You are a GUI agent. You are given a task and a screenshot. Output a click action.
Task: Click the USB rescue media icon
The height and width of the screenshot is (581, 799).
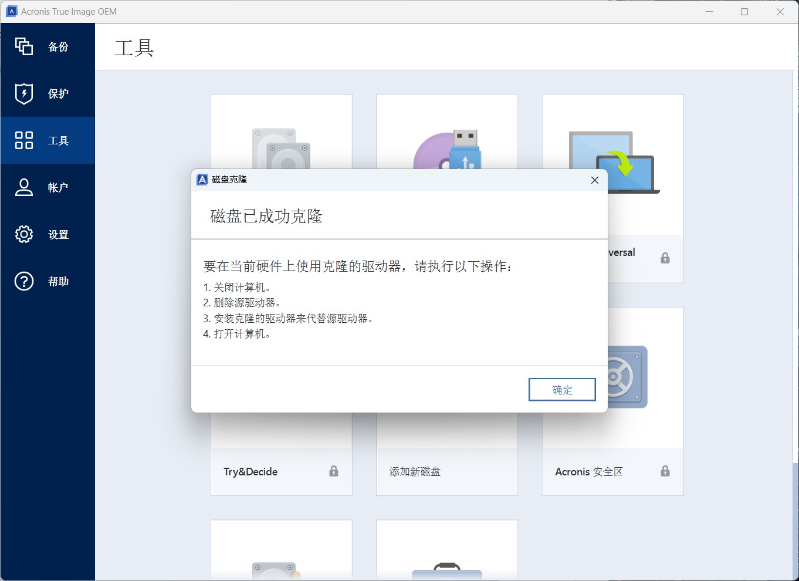tap(447, 149)
